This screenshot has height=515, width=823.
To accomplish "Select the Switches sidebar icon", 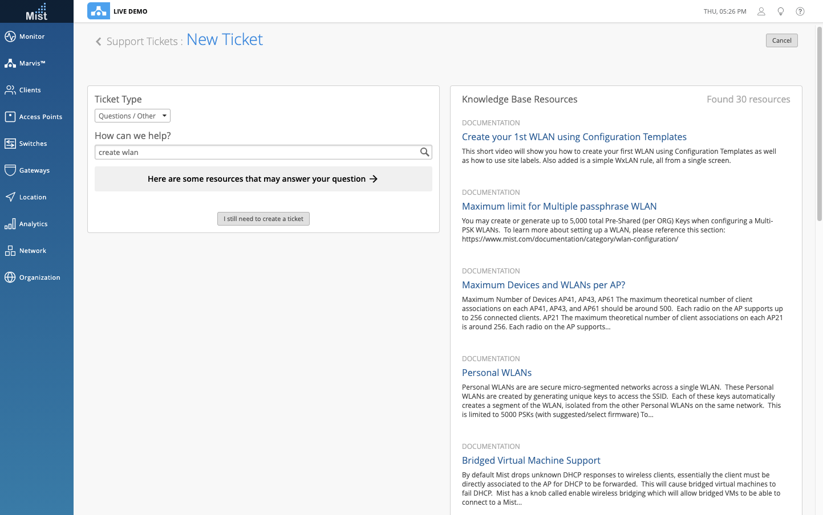I will pyautogui.click(x=10, y=144).
